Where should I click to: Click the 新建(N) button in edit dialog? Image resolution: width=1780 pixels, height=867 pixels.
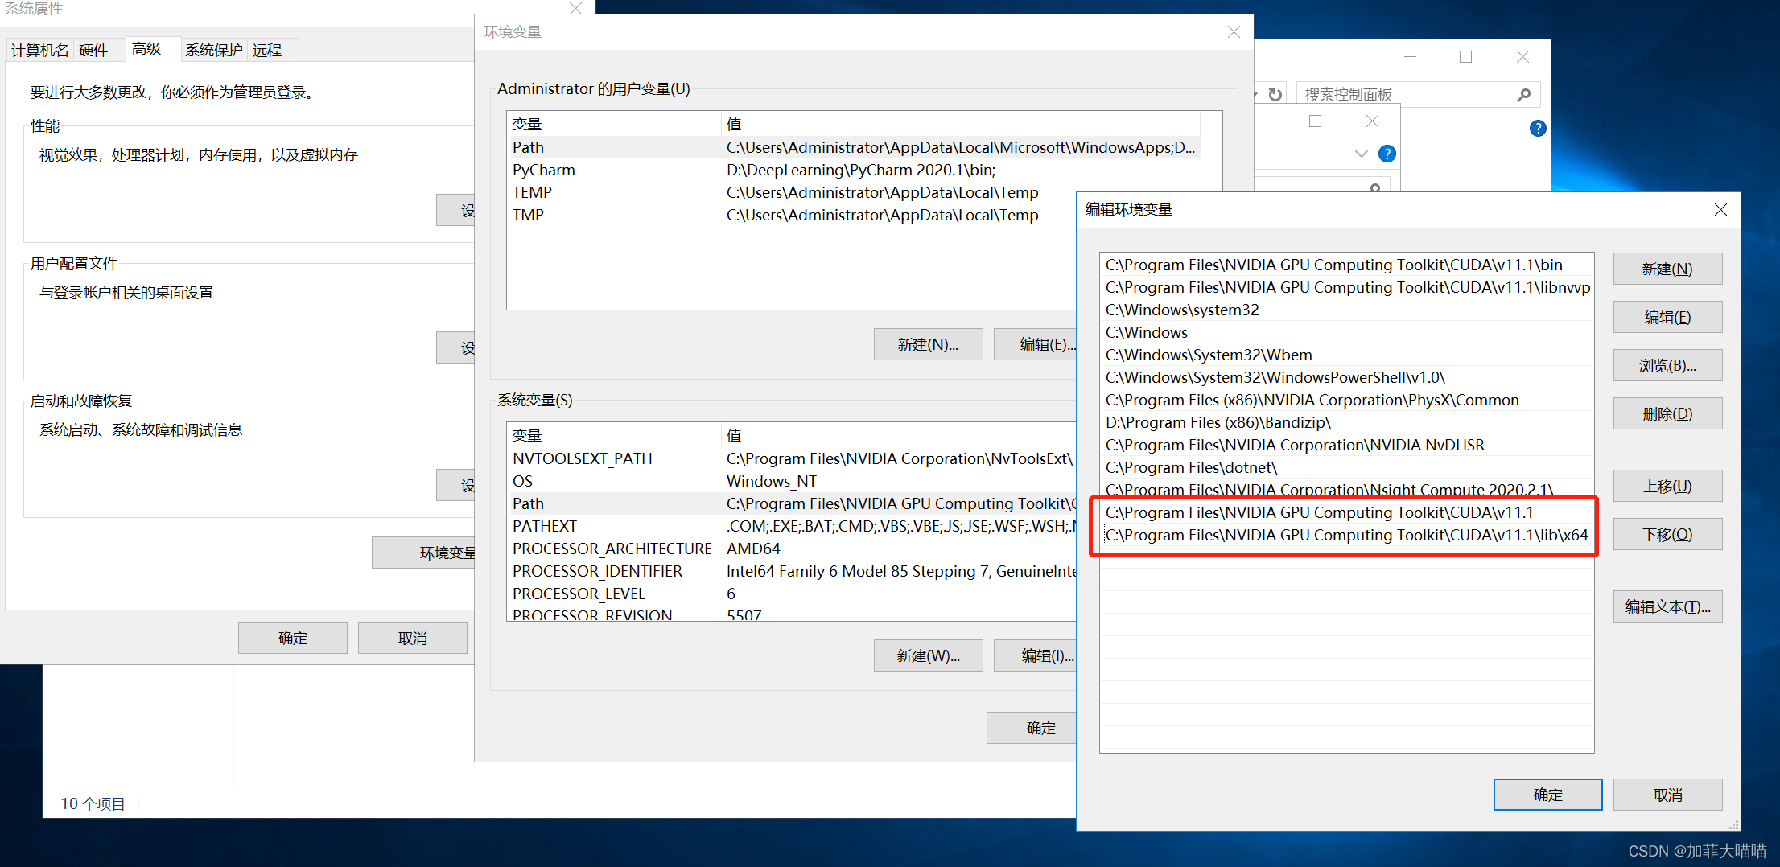pos(1667,269)
